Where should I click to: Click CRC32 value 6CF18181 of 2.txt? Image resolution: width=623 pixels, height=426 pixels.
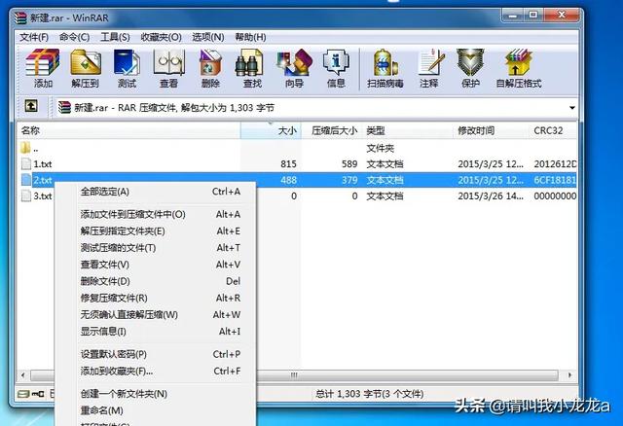tap(555, 180)
